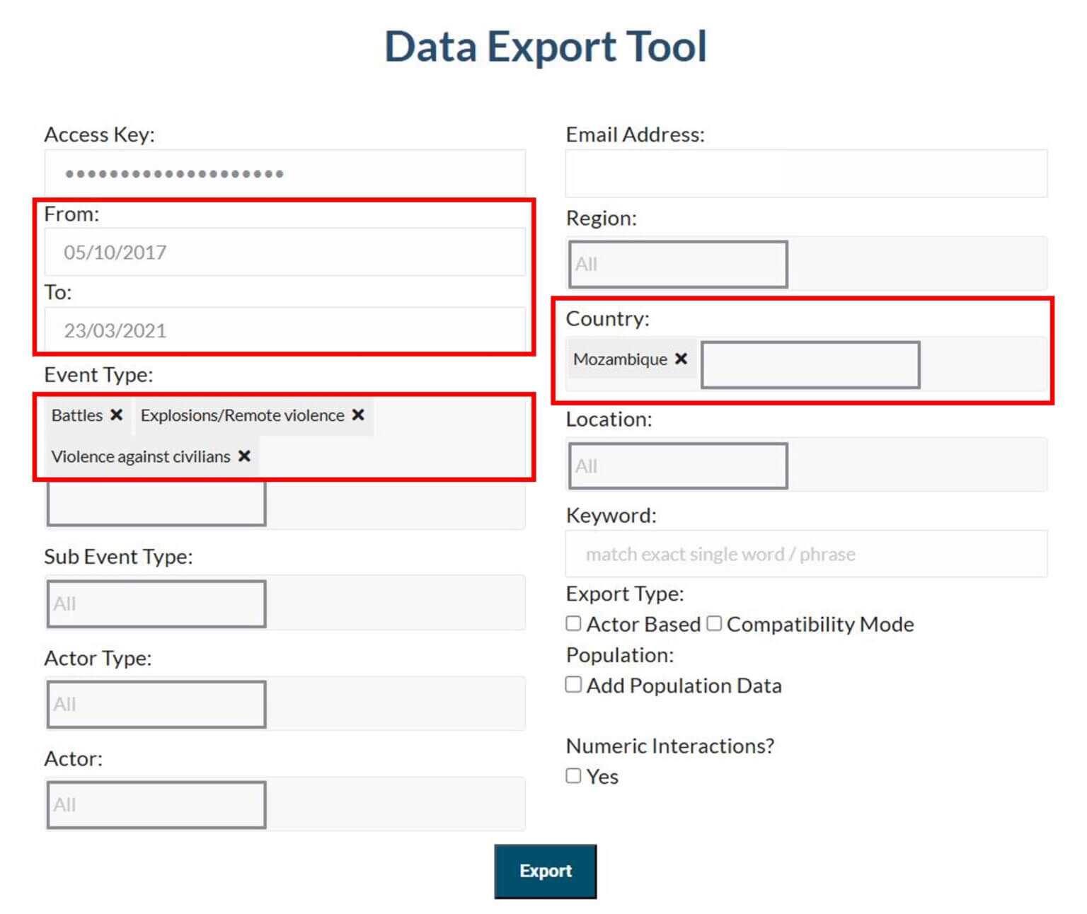The width and height of the screenshot is (1087, 914).
Task: Check the Add Population Data option
Action: click(x=573, y=685)
